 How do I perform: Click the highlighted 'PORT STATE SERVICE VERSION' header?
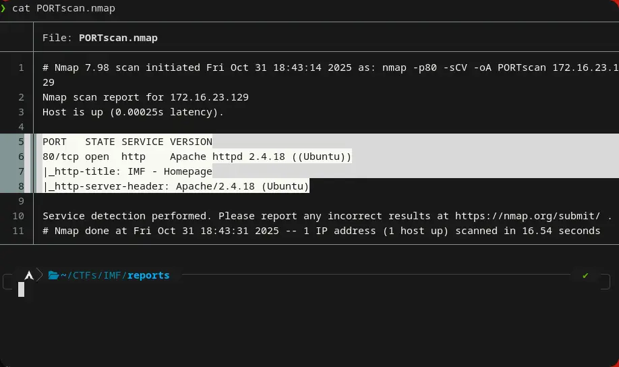coord(127,142)
